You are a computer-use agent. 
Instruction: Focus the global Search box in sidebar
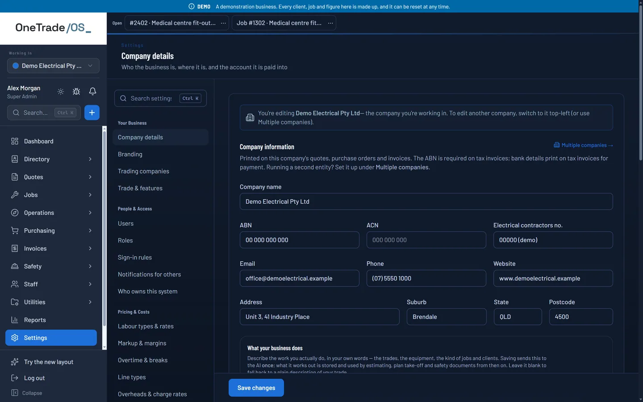tap(44, 113)
